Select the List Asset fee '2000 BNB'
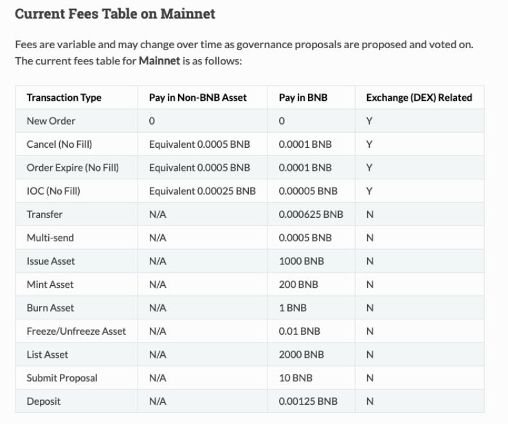508x424 pixels. pos(302,355)
